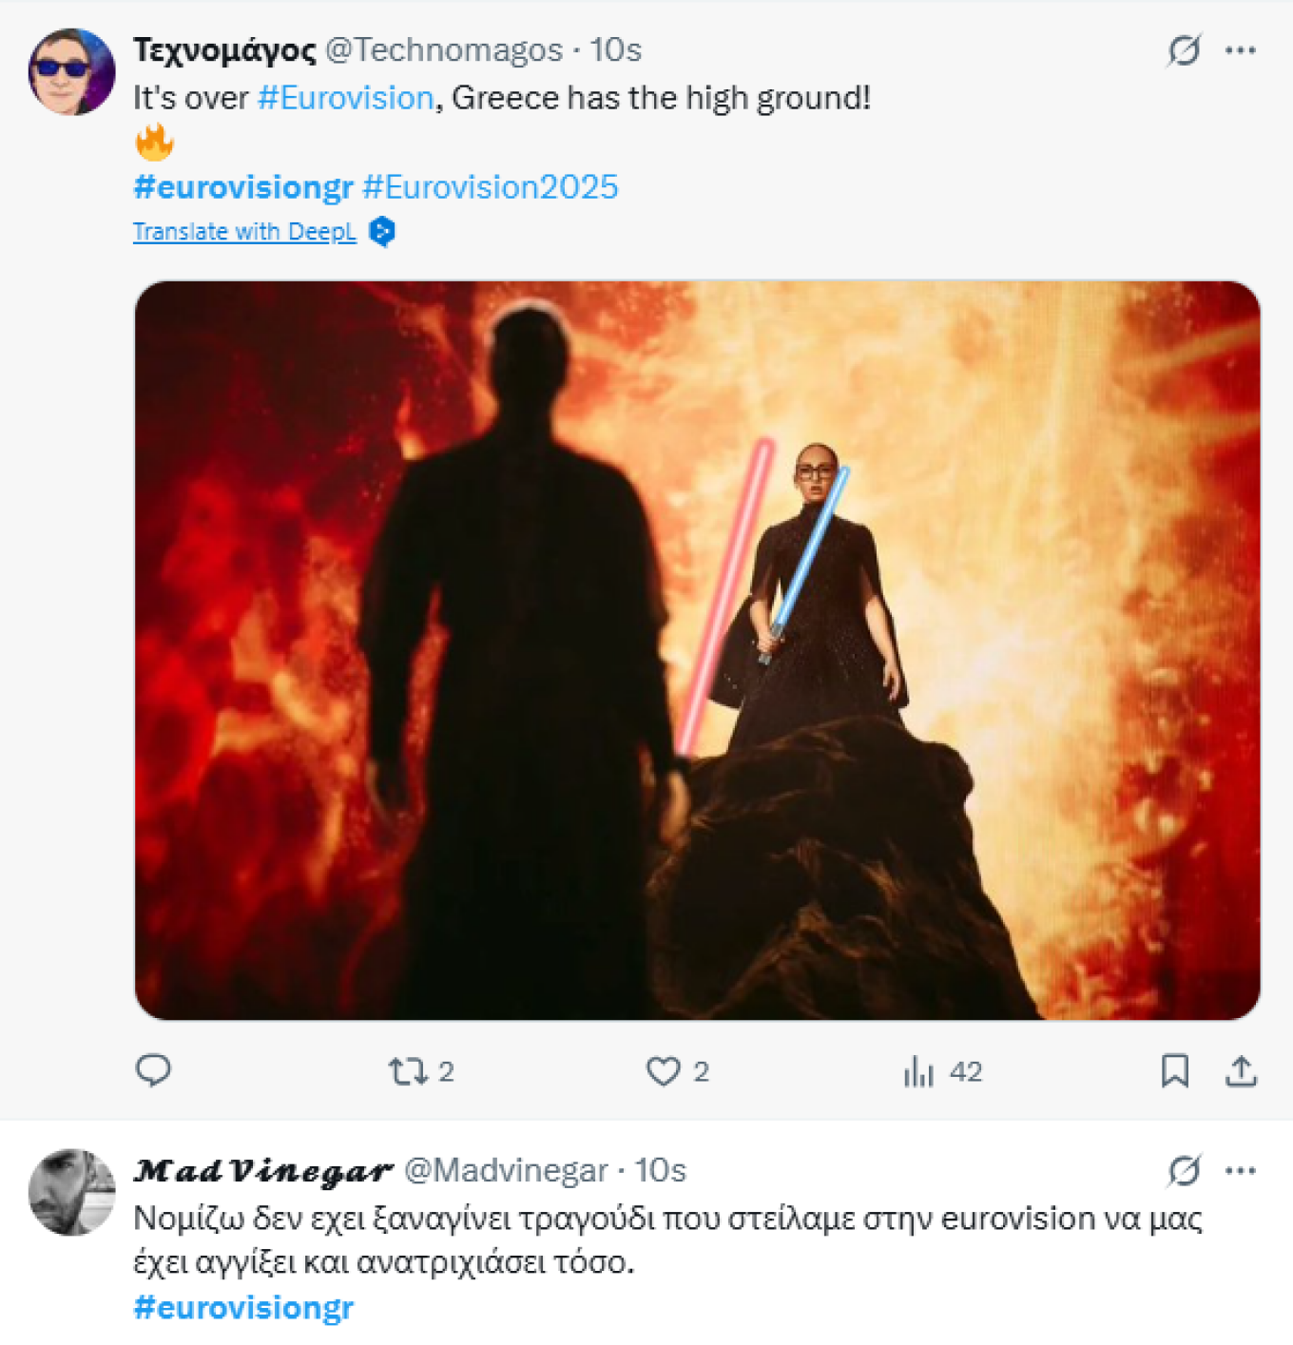Open Technomagos profile avatar
Screen dimensions: 1293x1345
coord(71,72)
